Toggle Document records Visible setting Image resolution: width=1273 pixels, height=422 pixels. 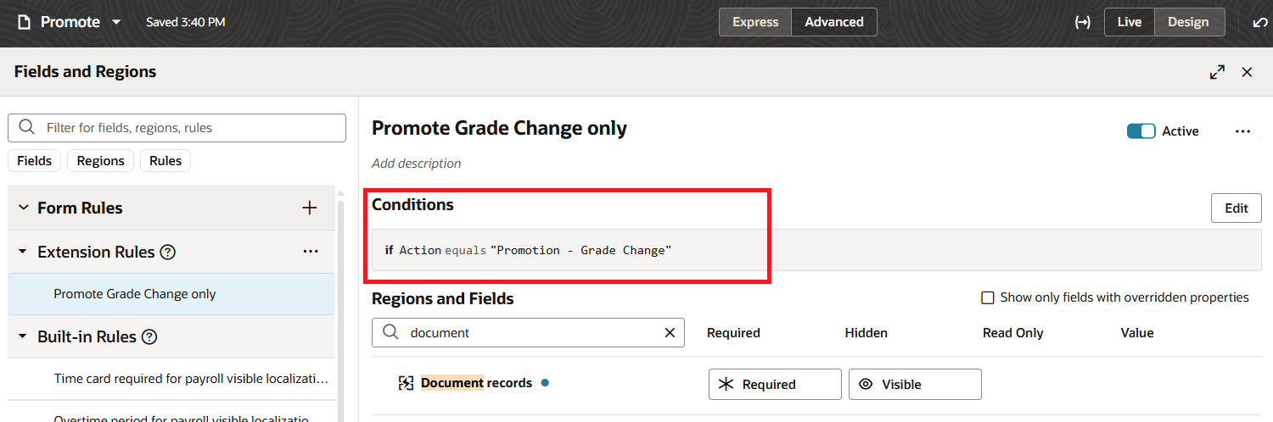tap(915, 384)
